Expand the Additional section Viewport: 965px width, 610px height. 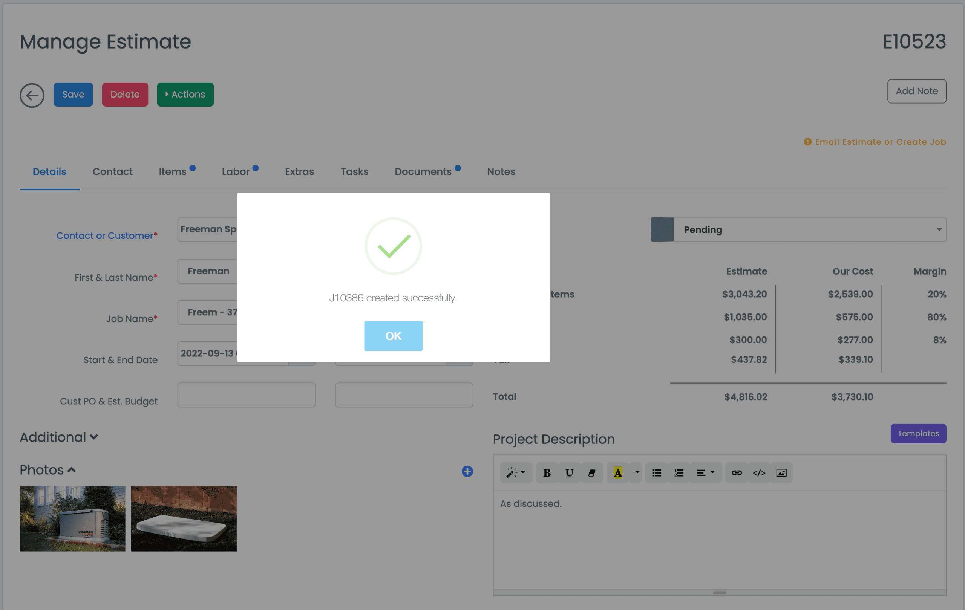click(x=59, y=437)
